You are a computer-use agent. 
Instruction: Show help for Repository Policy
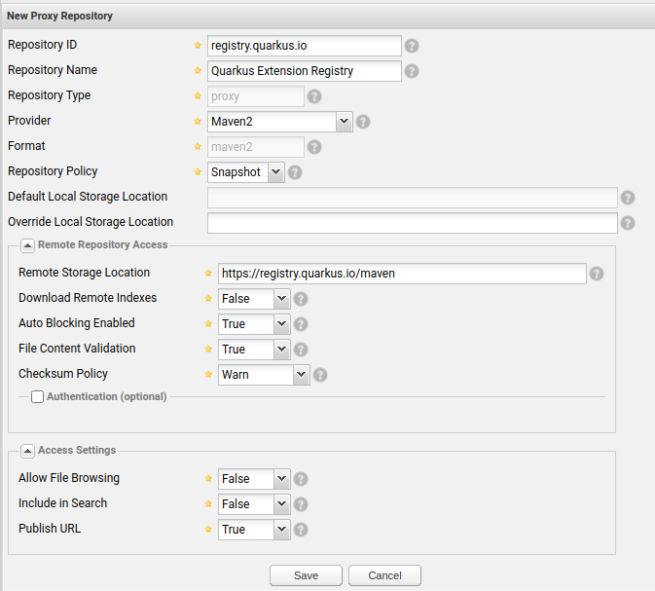point(295,172)
